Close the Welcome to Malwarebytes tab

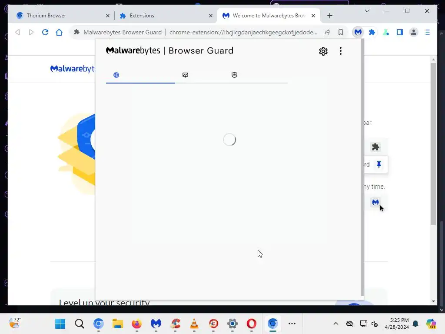click(x=313, y=16)
